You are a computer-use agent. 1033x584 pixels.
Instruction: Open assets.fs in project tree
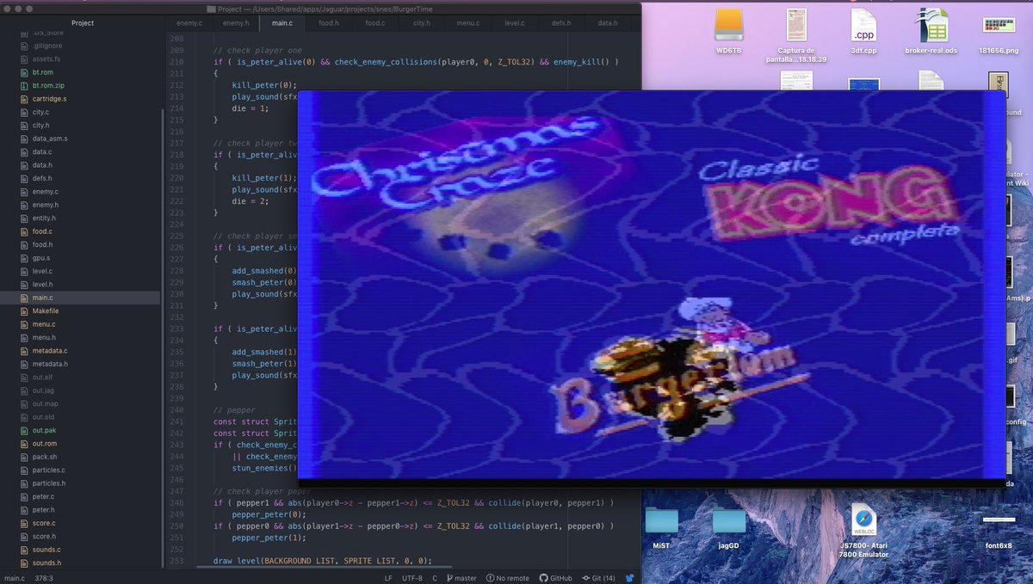(46, 58)
